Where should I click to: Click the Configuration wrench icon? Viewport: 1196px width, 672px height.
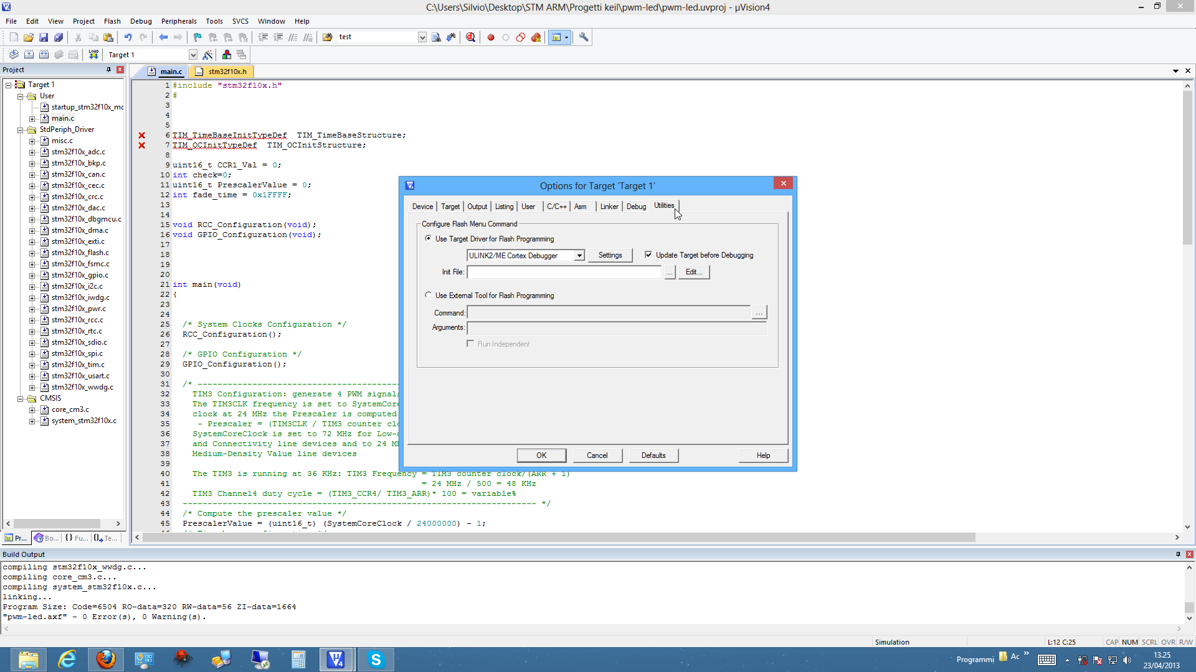pos(584,37)
